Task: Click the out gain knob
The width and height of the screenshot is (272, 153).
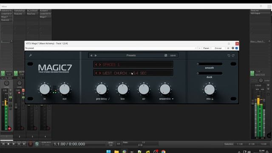Action: (x=65, y=90)
